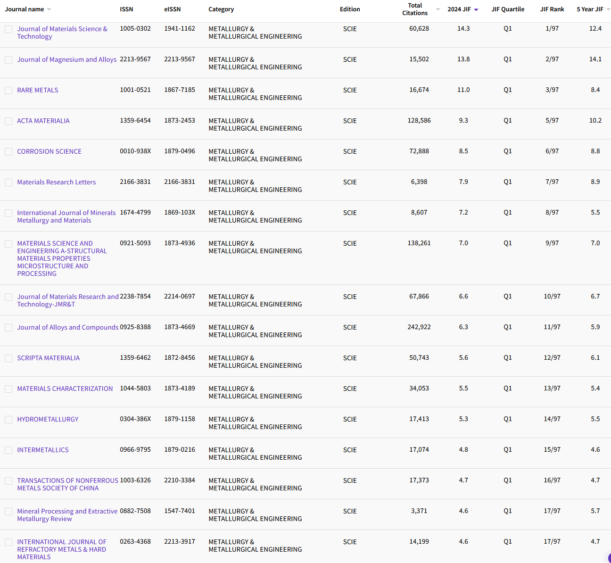This screenshot has height=563, width=611.
Task: Click the ISSN column header
Action: tap(126, 8)
